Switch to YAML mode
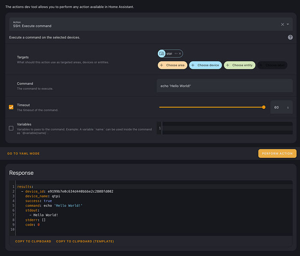 tap(24, 153)
